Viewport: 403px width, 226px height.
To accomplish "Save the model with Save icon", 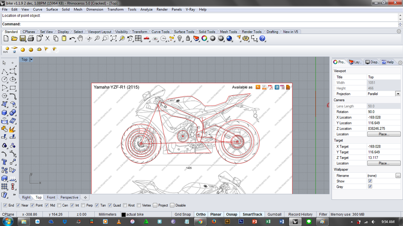I will tap(22, 39).
